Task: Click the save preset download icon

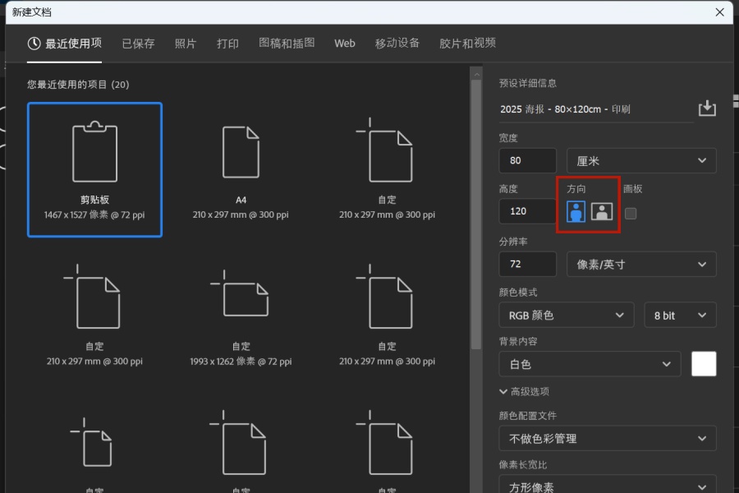Action: click(707, 108)
